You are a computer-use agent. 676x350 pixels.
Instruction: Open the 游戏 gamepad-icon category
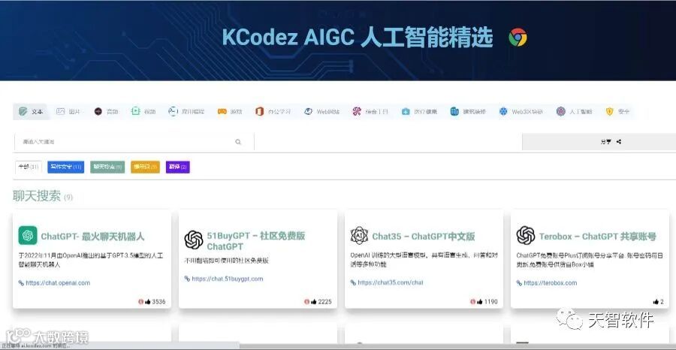(x=230, y=112)
